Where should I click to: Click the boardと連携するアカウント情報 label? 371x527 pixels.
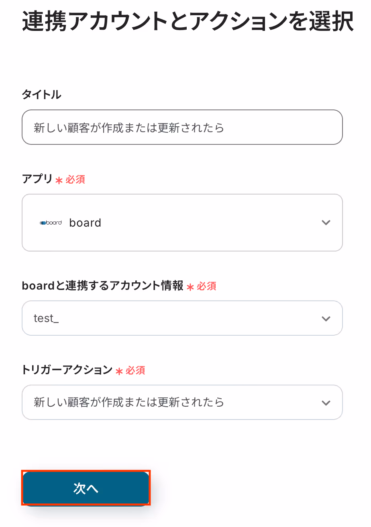(103, 286)
